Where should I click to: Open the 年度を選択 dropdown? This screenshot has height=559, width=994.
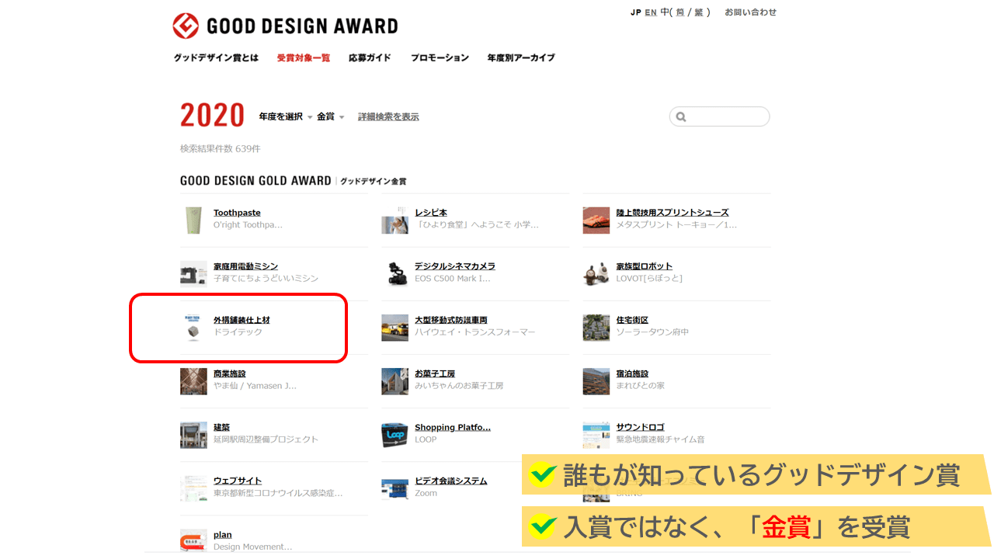[x=285, y=116]
